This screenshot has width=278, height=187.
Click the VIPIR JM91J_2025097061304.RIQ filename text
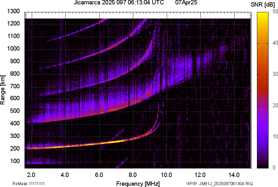pyautogui.click(x=219, y=184)
